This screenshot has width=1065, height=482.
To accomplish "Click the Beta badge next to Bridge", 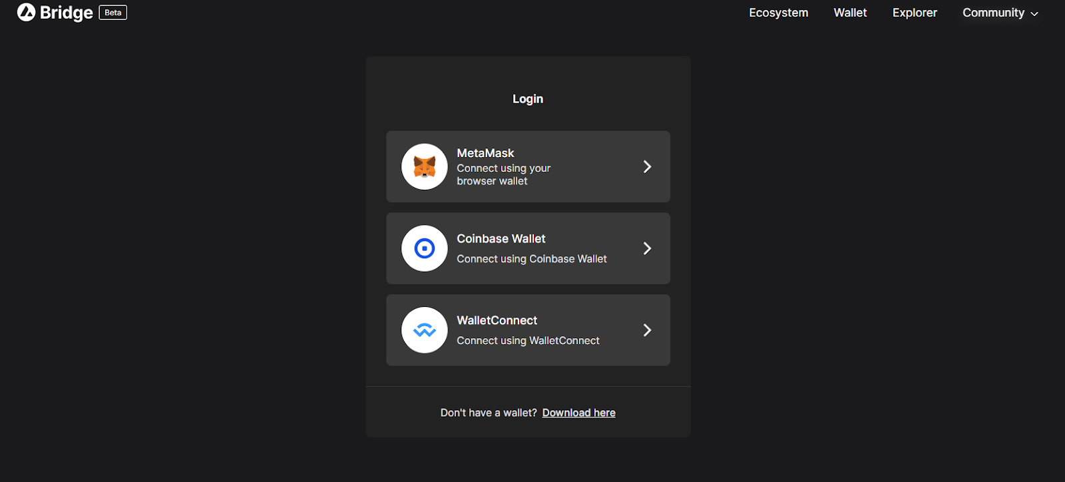I will click(x=113, y=13).
